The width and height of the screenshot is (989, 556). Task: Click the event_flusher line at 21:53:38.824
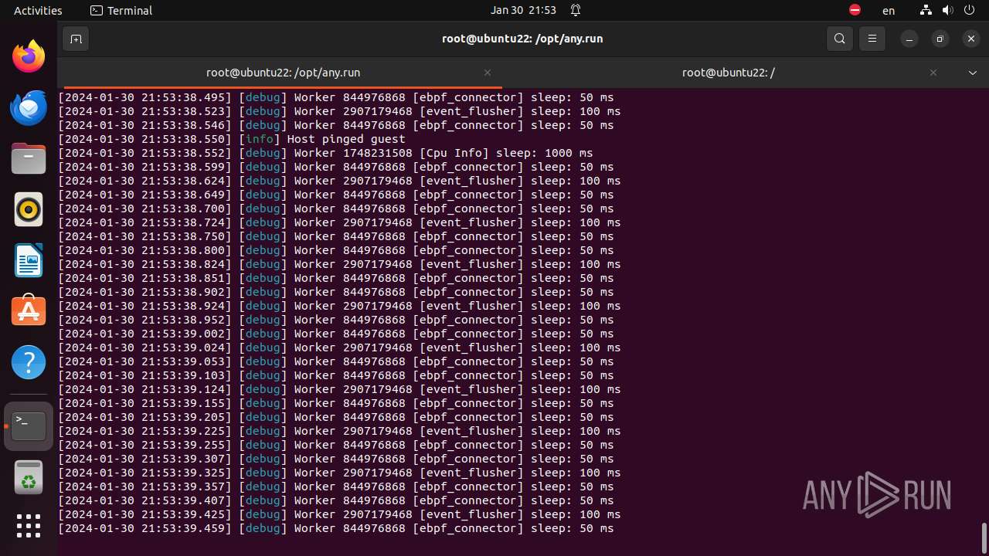[339, 264]
